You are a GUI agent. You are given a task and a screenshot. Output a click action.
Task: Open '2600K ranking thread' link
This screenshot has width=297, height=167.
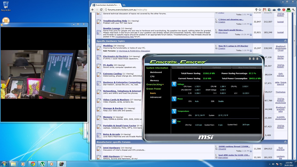coord(234,146)
